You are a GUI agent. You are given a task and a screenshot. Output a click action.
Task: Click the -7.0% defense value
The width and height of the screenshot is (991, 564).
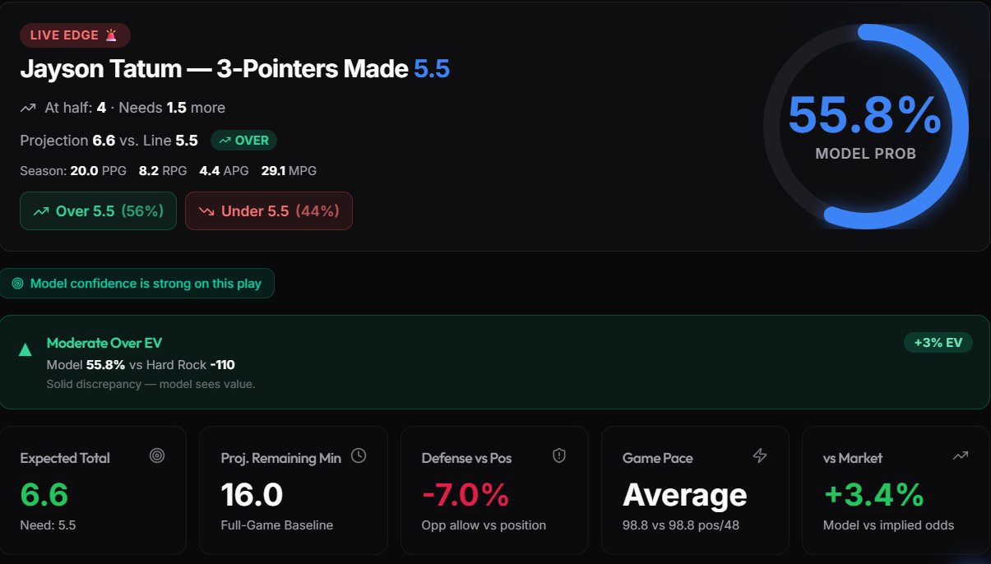pos(465,495)
